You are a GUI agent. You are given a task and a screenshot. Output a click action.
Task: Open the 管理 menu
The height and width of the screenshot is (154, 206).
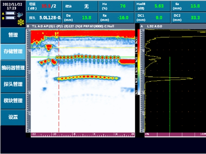(x=13, y=35)
